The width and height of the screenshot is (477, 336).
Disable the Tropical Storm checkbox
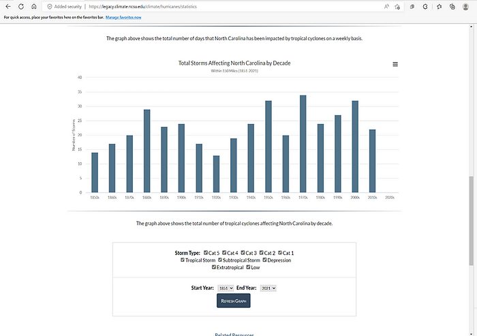[x=183, y=260]
